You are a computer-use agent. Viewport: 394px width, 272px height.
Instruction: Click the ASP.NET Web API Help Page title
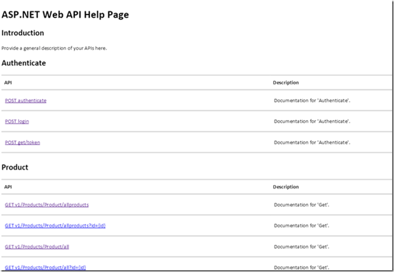(x=65, y=15)
